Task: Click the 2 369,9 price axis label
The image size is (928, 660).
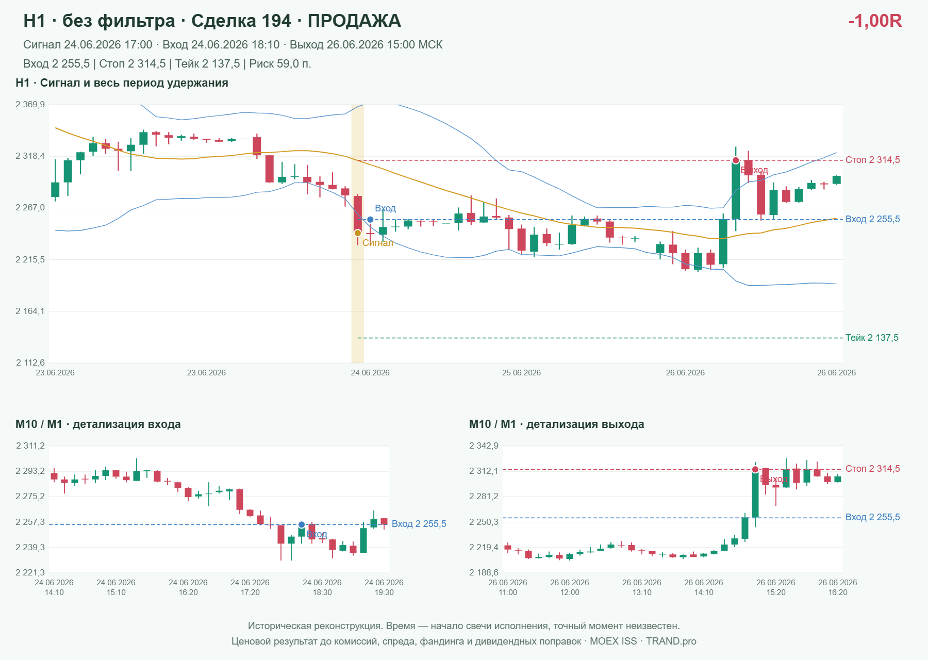Action: [30, 105]
